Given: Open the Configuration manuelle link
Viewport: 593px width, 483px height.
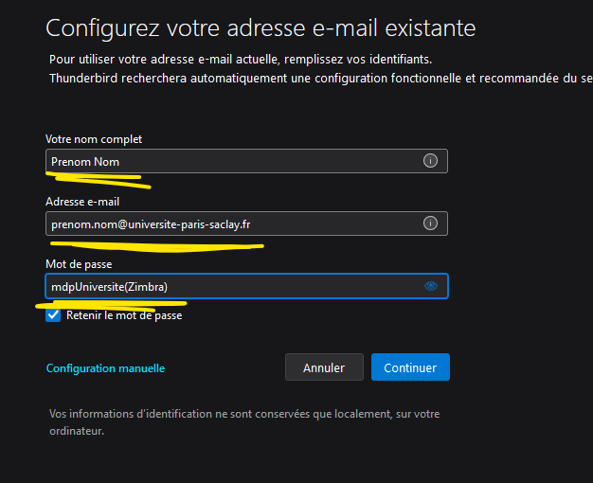Looking at the screenshot, I should pyautogui.click(x=105, y=368).
